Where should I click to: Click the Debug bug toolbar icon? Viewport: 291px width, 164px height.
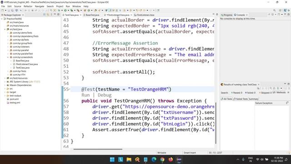(x=59, y=10)
